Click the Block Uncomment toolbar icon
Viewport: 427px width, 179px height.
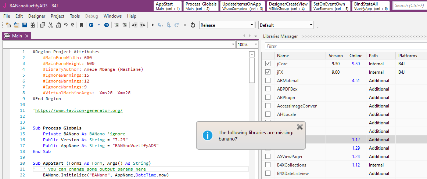pyautogui.click(x=125, y=25)
